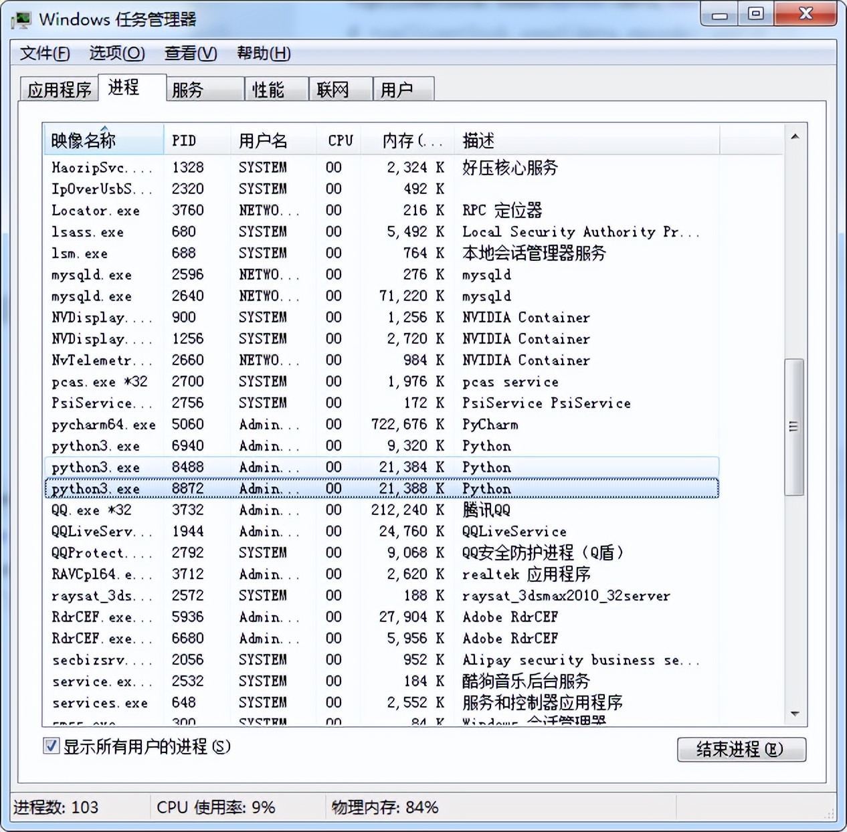Enable 显示所有用户的进程 checkbox
Viewport: 847px width, 832px height.
(52, 746)
